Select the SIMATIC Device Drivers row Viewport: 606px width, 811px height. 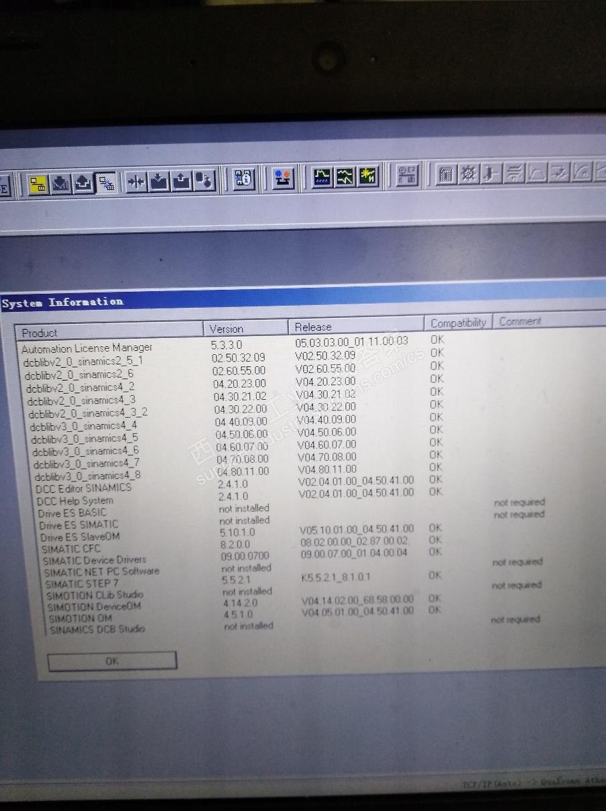(95, 560)
